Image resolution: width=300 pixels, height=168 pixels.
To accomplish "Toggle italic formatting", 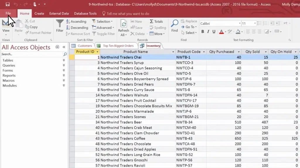I will 208,32.
